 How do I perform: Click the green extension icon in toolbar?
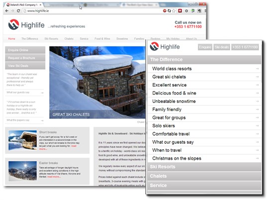click(193, 11)
